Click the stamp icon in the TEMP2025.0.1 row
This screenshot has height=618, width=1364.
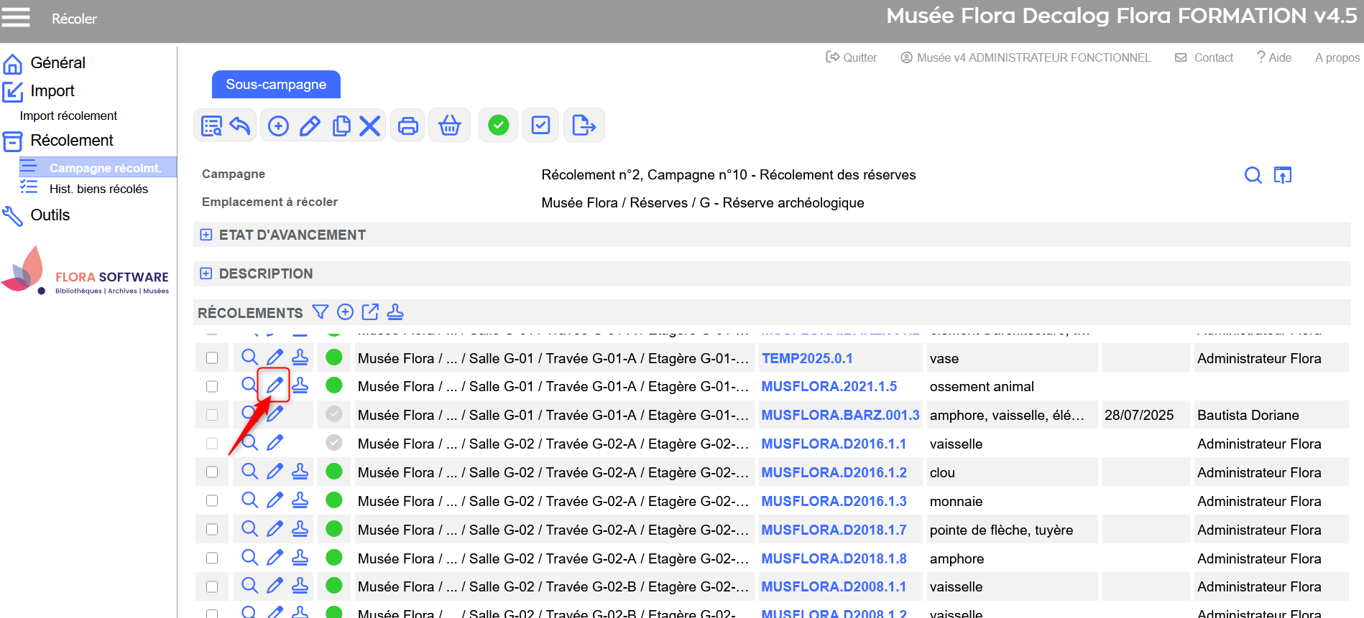click(x=300, y=357)
